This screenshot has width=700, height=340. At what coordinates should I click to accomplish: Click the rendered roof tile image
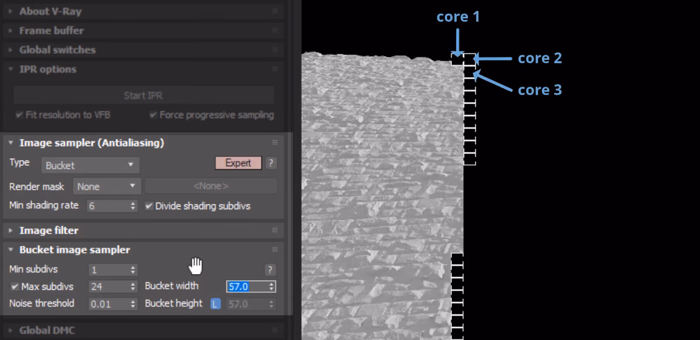(382, 196)
